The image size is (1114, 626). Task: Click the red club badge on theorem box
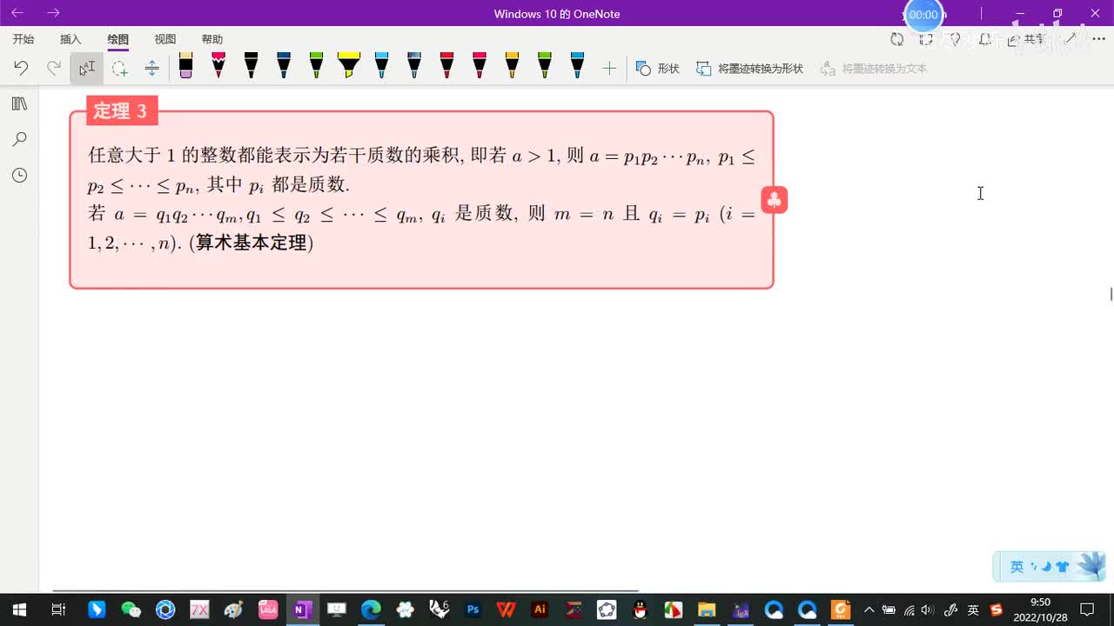pyautogui.click(x=774, y=200)
